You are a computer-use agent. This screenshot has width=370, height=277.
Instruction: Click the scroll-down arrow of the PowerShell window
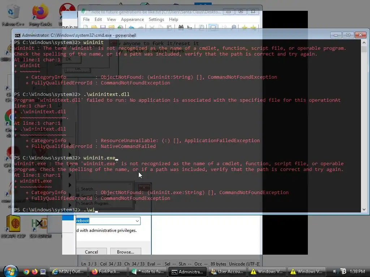(364, 209)
